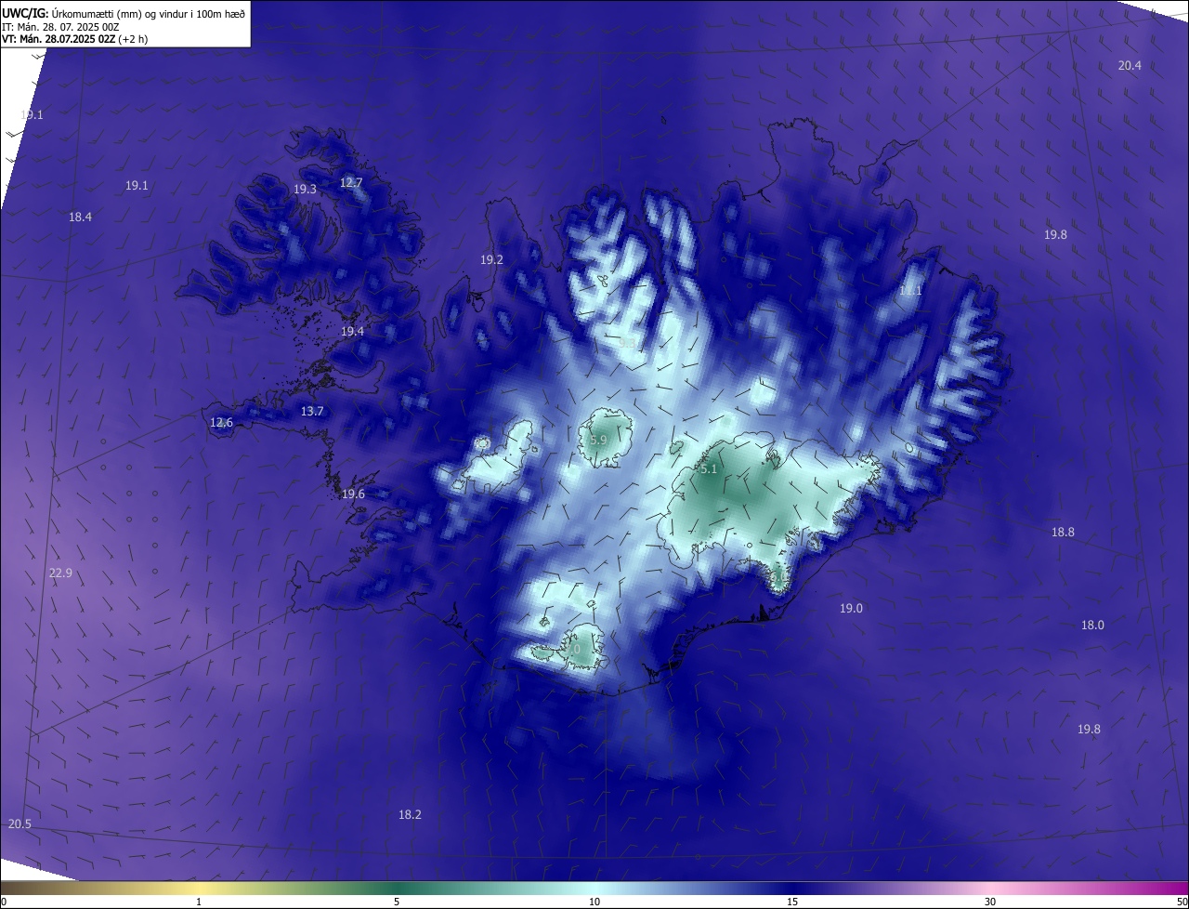Click the color scale label 10
This screenshot has height=909, width=1189.
594,902
